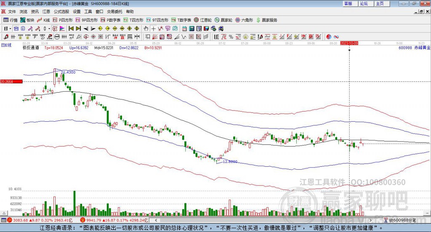Open the 文件 menu
The width and height of the screenshot is (431, 232).
(x=12, y=11)
